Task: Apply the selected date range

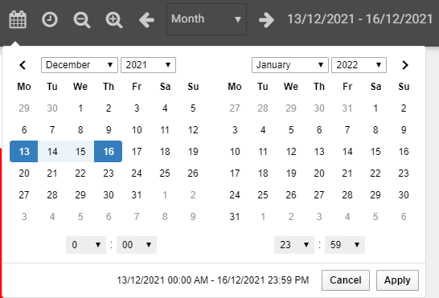Action: click(397, 280)
